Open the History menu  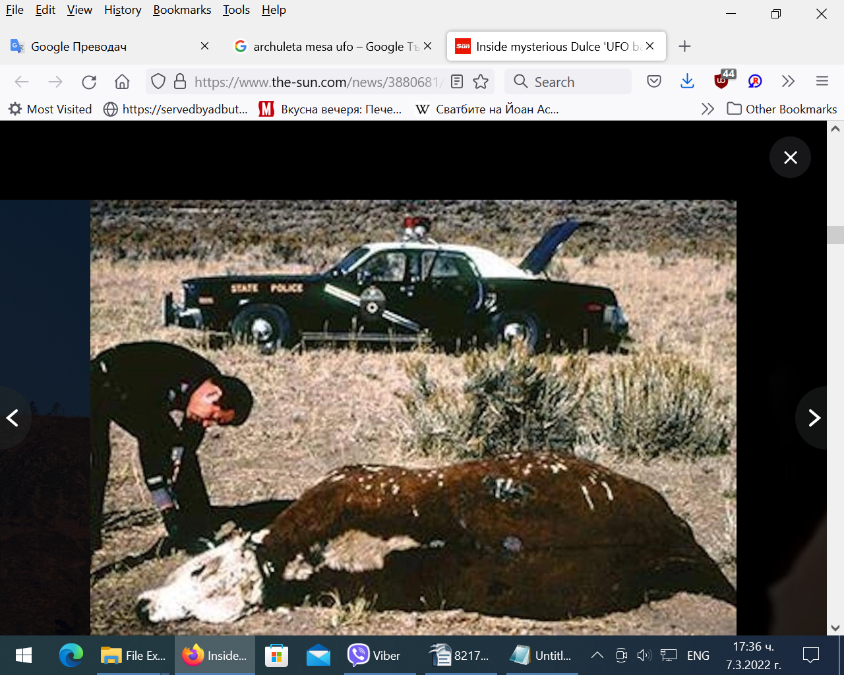pos(123,10)
